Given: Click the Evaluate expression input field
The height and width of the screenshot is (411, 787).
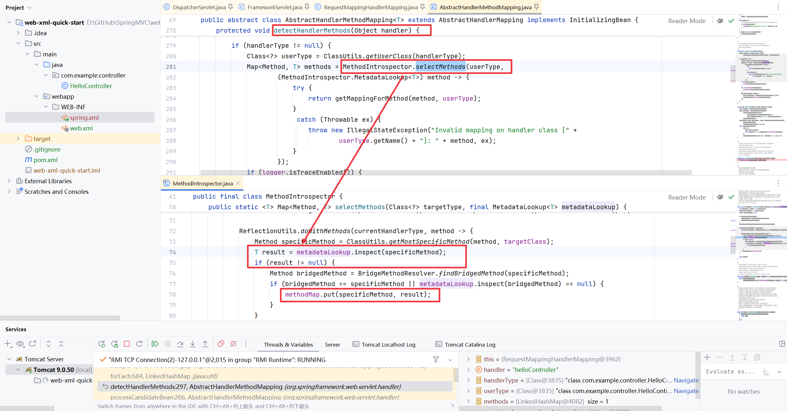Looking at the screenshot, I should coord(730,372).
